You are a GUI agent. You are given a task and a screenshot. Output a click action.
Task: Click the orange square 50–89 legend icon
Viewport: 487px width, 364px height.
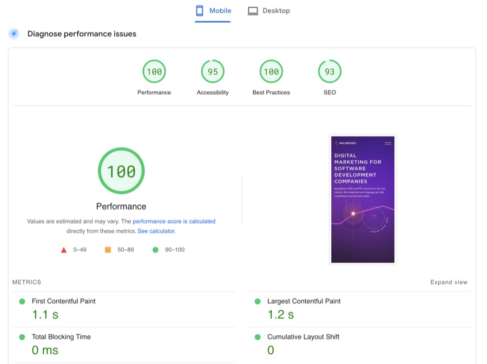[108, 250]
